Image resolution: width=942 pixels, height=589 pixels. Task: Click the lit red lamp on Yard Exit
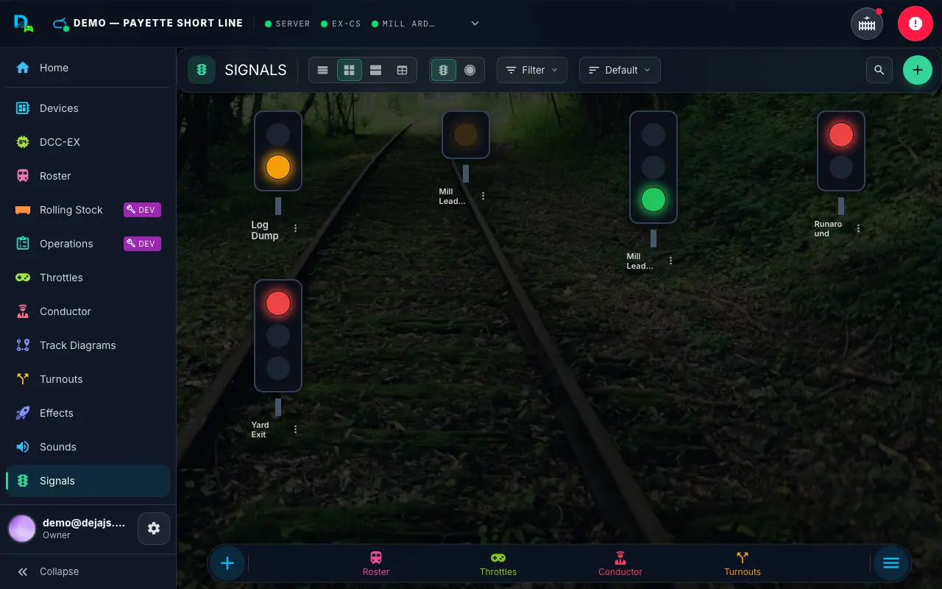(278, 303)
